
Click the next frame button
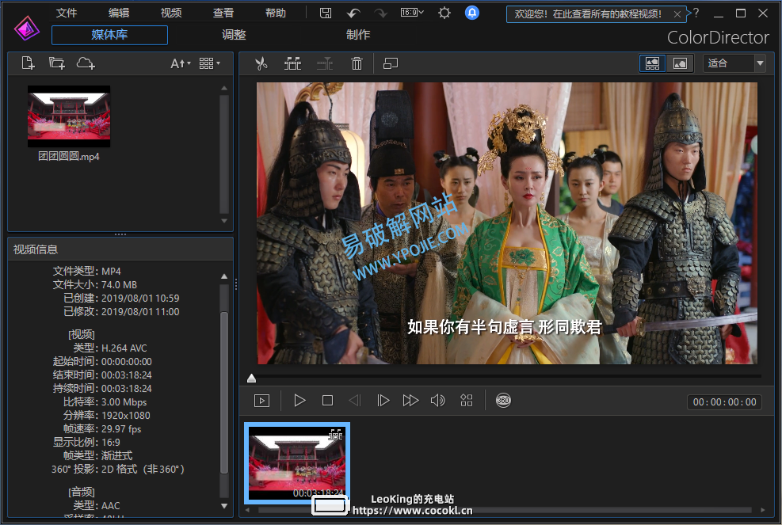pos(383,401)
